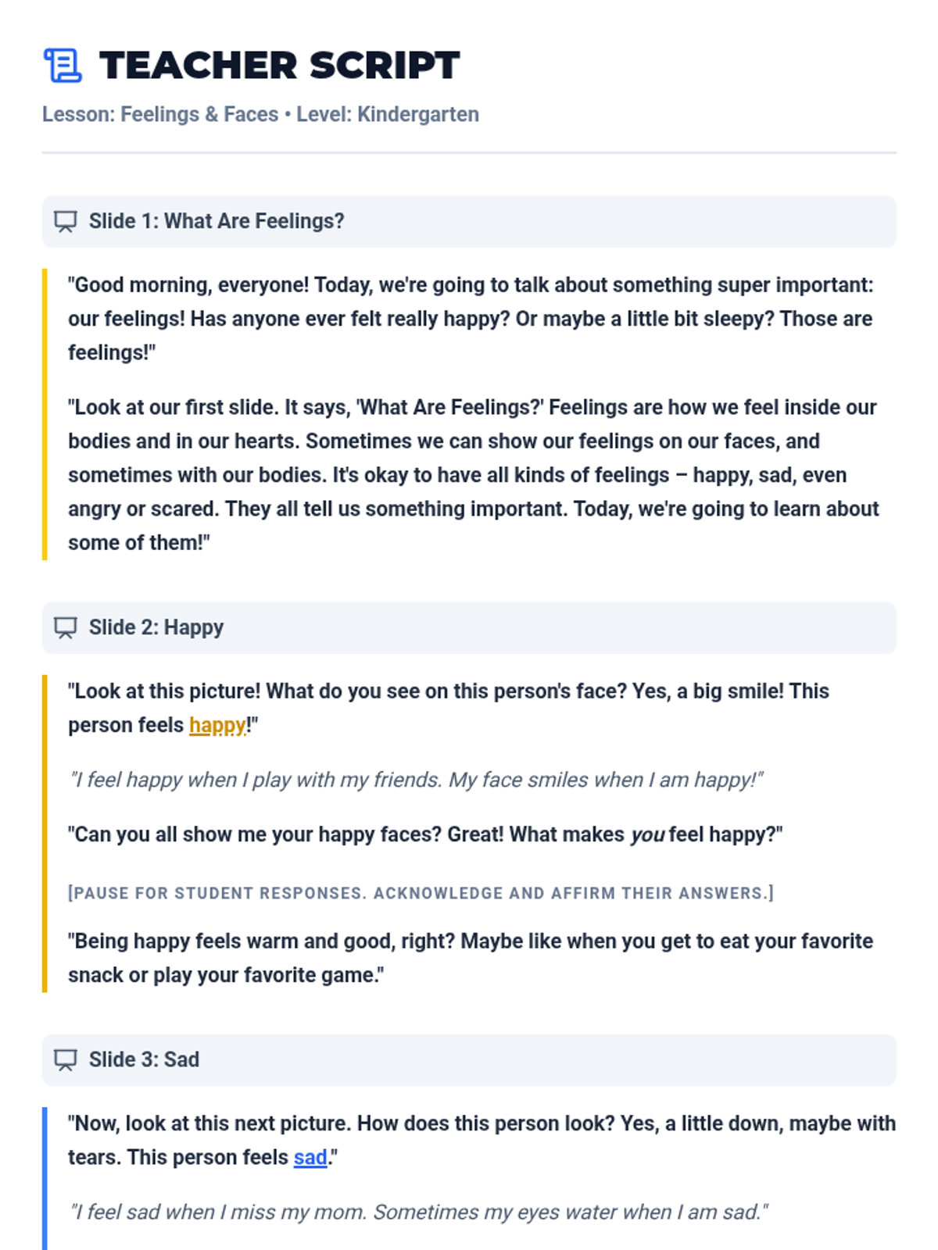Click the italic 'I feel sad when' sentence

418,1212
